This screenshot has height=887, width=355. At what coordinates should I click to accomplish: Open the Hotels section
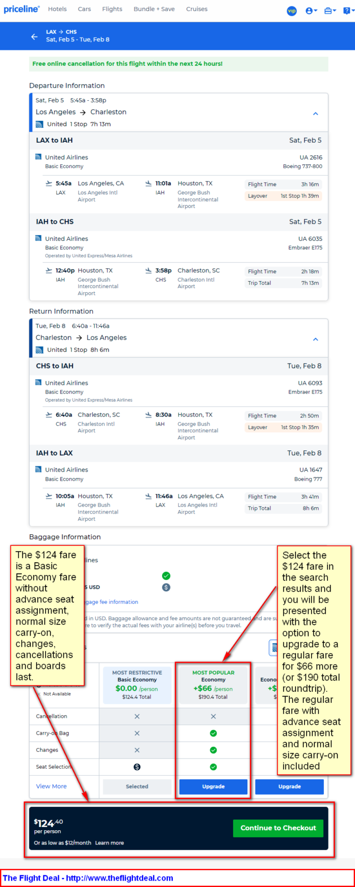(x=57, y=9)
